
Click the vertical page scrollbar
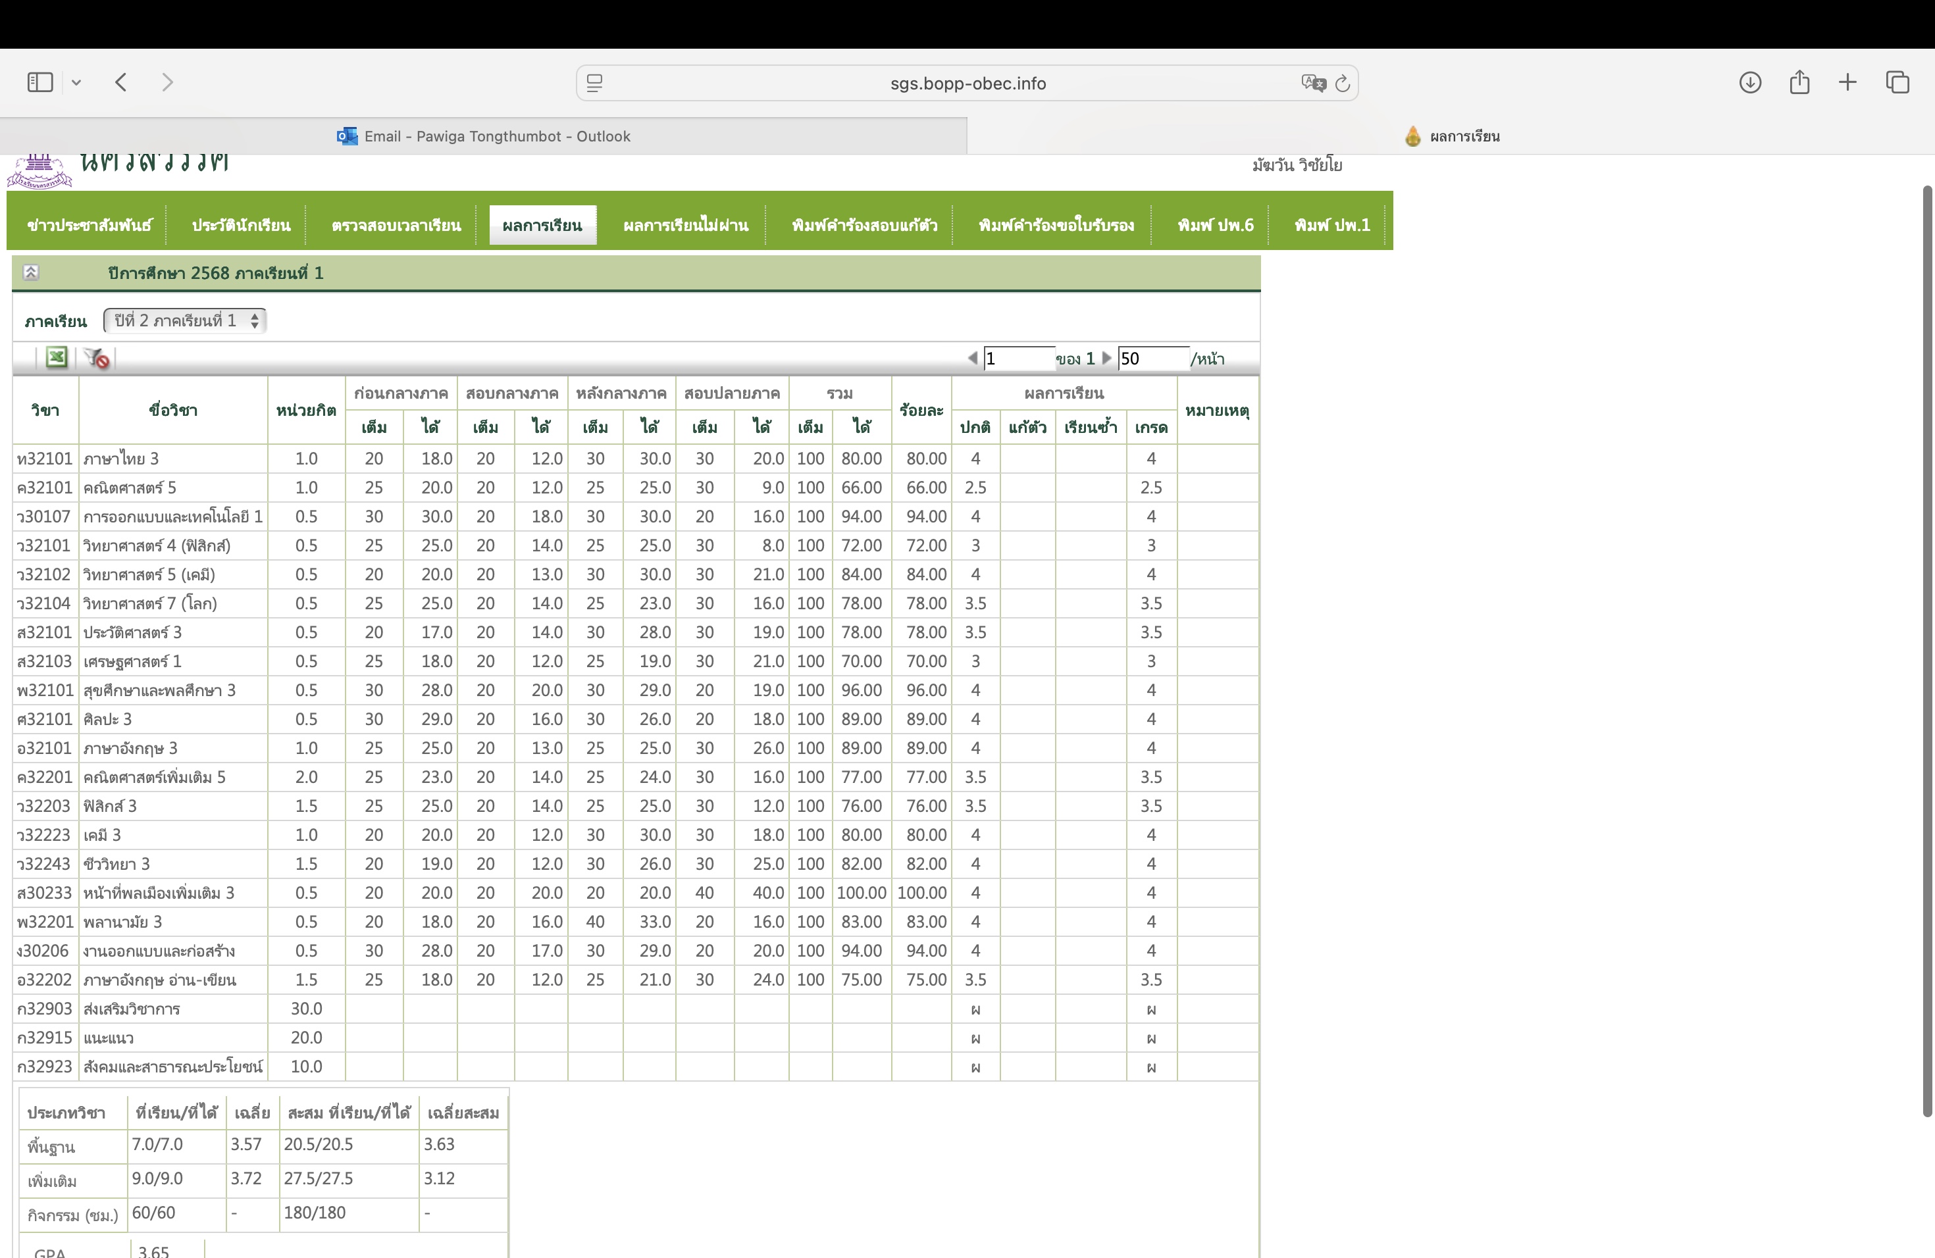coord(1926,650)
